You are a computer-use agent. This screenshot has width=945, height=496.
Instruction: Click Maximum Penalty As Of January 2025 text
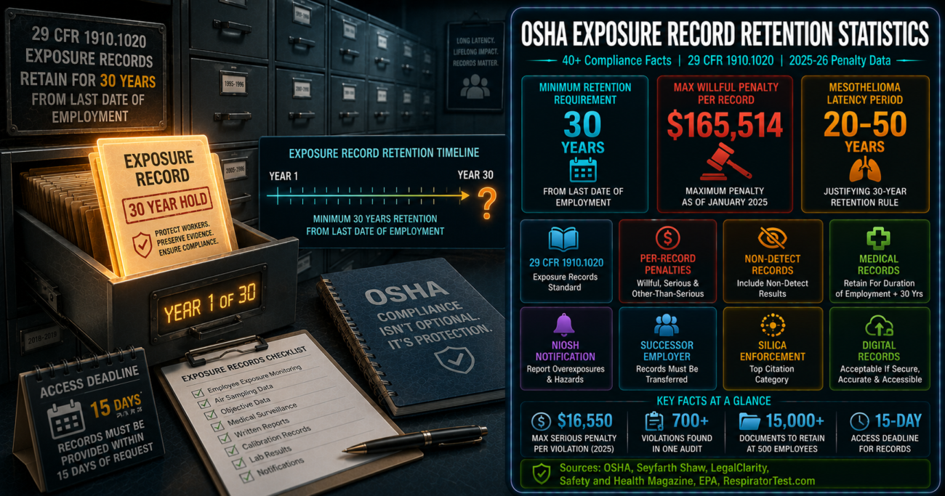pos(726,197)
